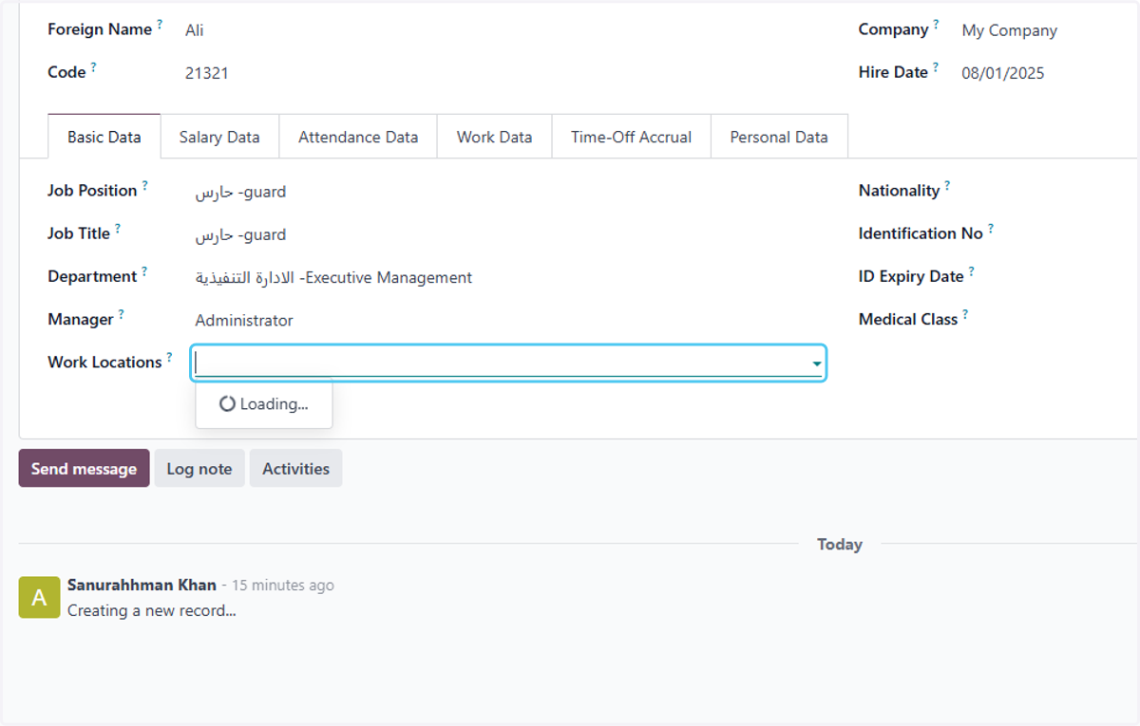Click the Manager field 'Administrator'
This screenshot has height=726, width=1140.
(244, 321)
